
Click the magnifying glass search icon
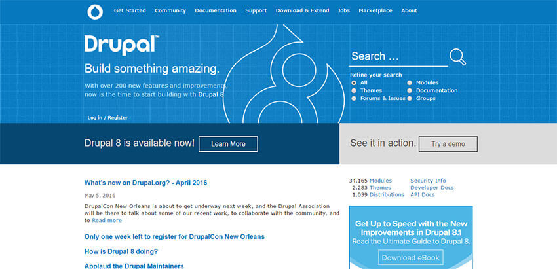coord(457,57)
